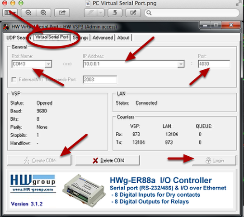Click the Create COM button
This screenshot has width=244, height=217.
(39, 160)
